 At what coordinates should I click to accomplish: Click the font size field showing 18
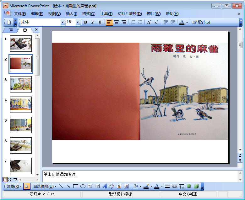coord(71,22)
